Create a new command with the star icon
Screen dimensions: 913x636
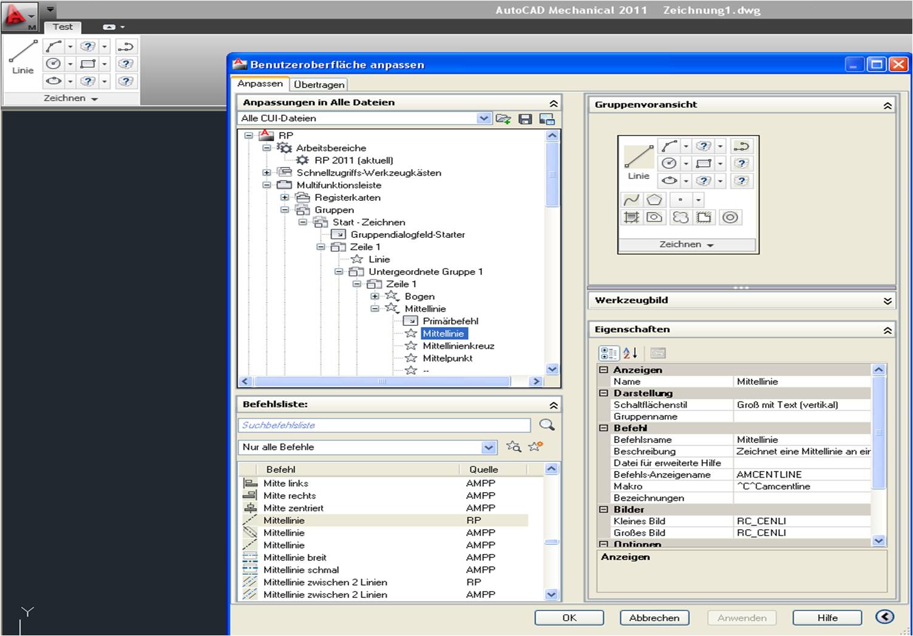(x=535, y=447)
